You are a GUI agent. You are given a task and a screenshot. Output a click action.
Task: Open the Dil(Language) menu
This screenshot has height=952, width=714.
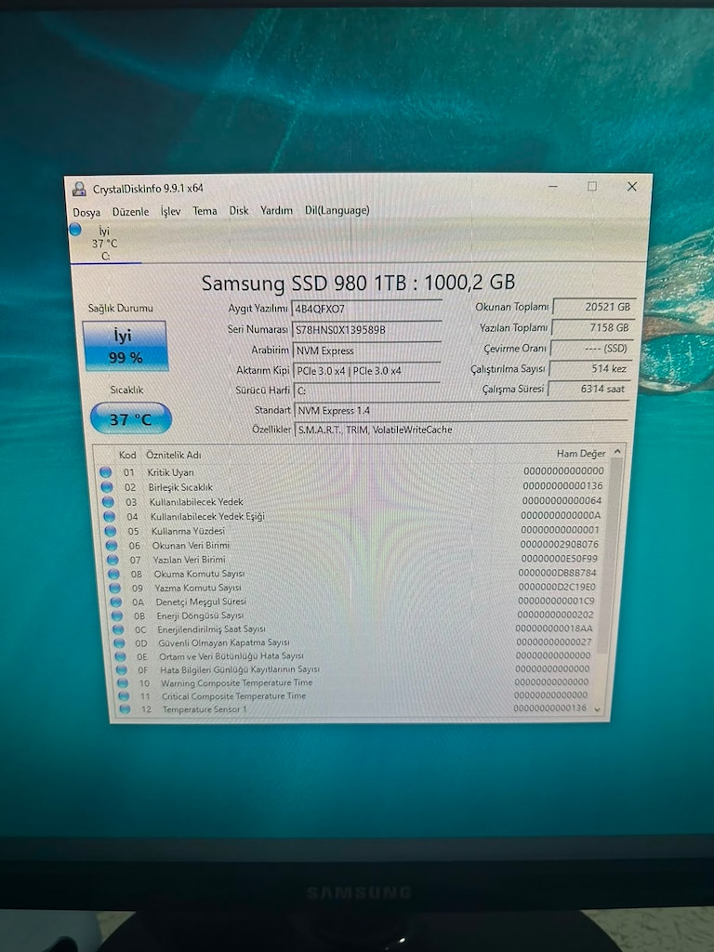click(x=337, y=210)
